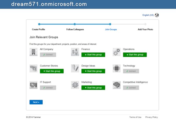The image size is (176, 130).
Task: Click the Finance group name
Action: tap(85, 49)
